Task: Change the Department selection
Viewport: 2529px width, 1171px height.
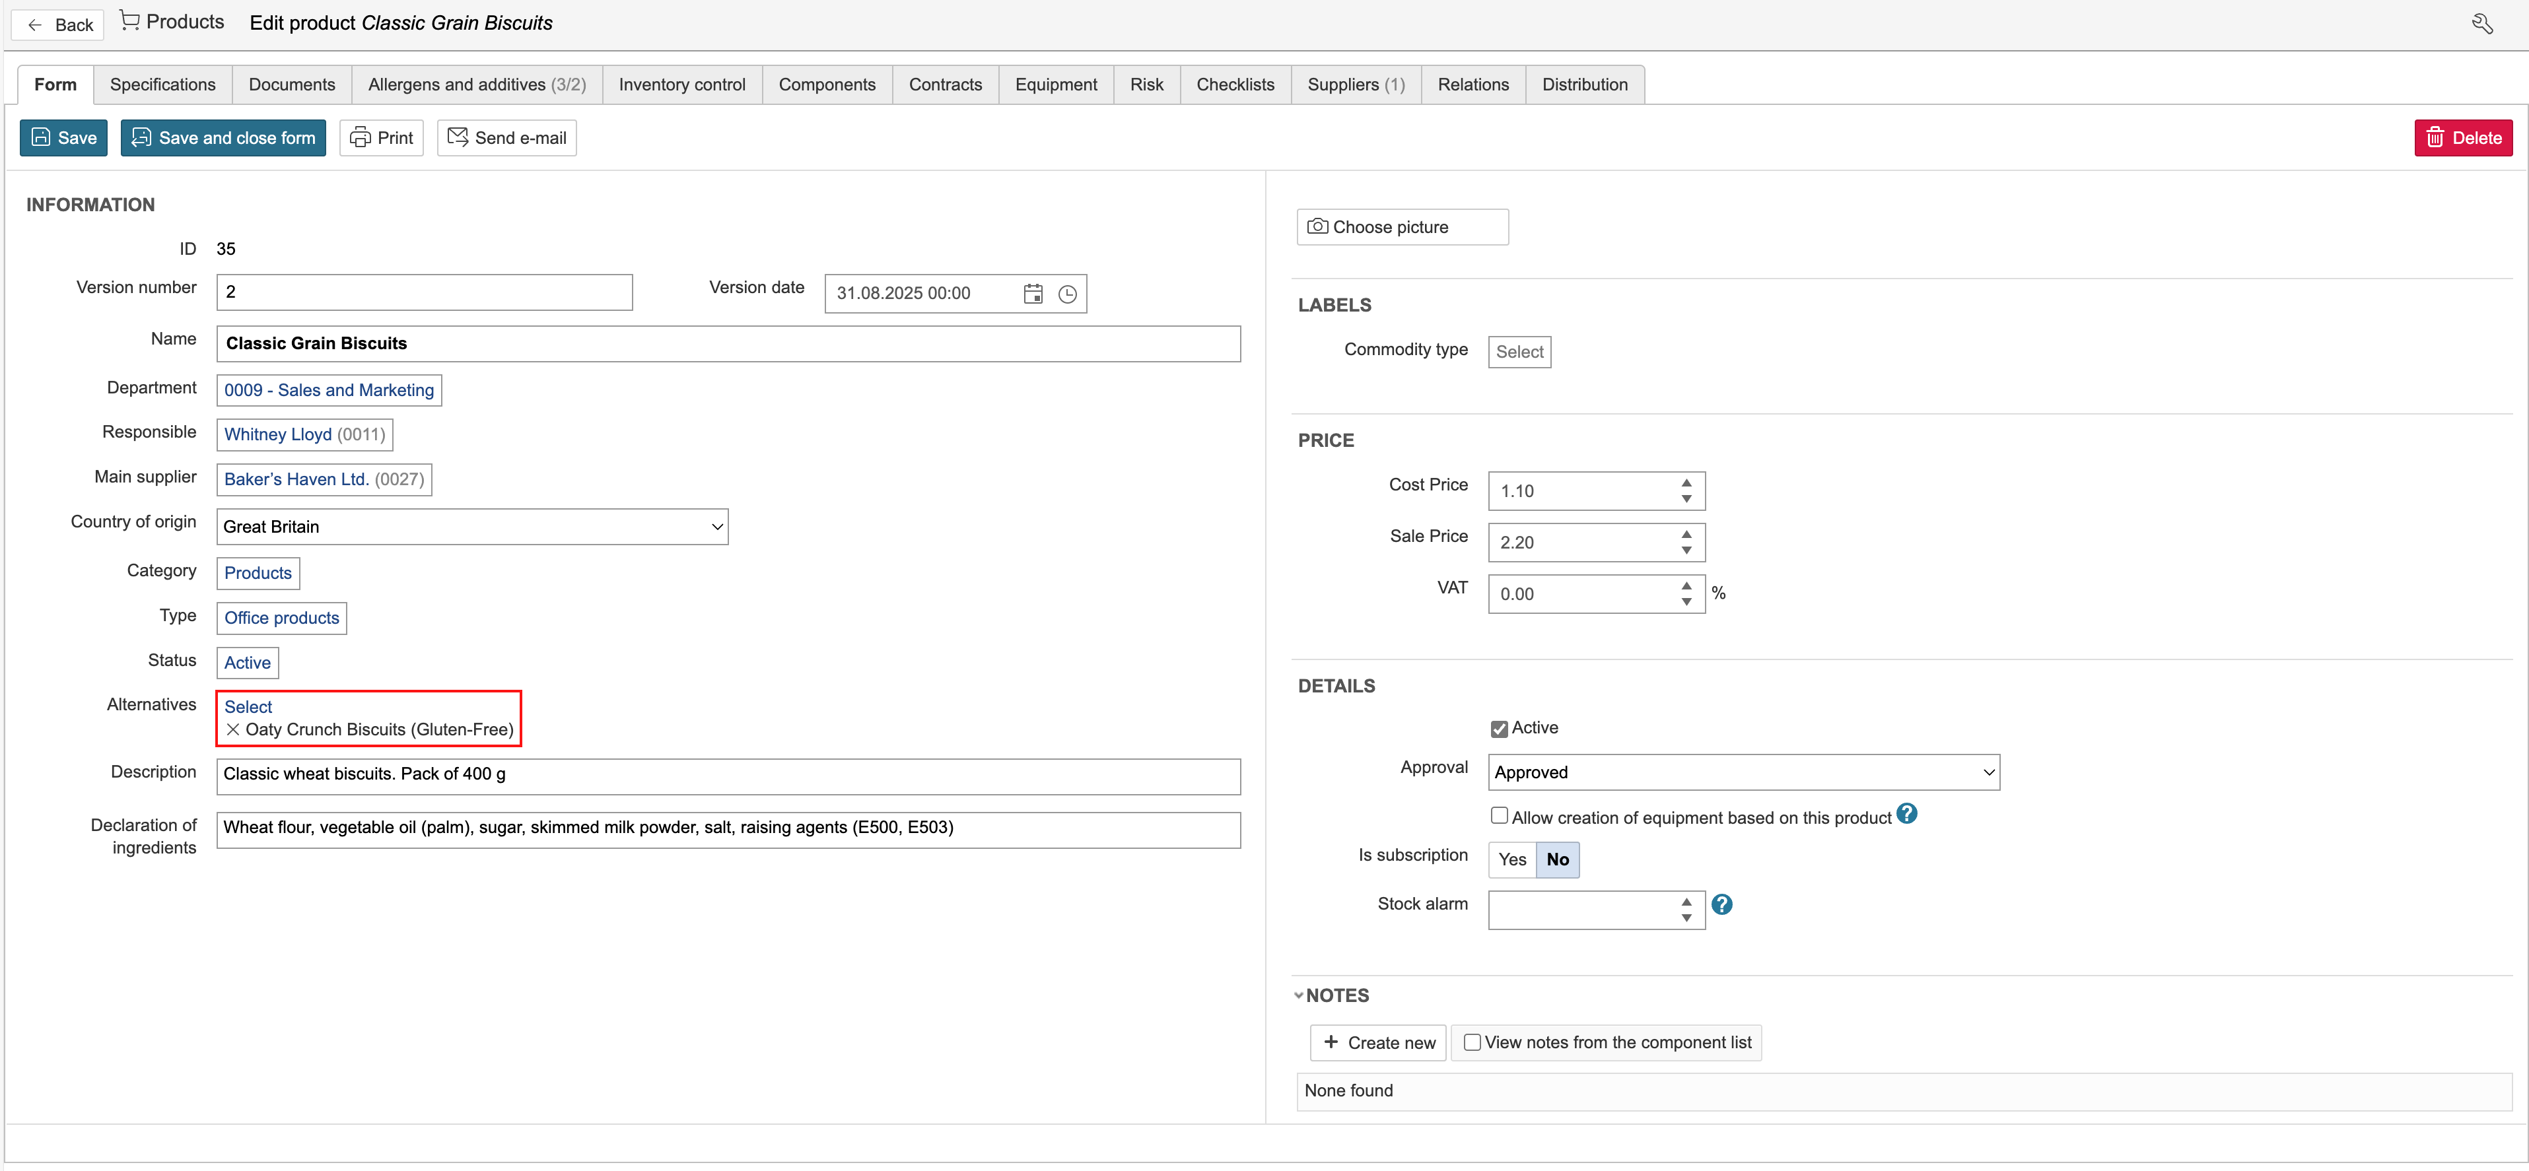Action: click(x=329, y=389)
